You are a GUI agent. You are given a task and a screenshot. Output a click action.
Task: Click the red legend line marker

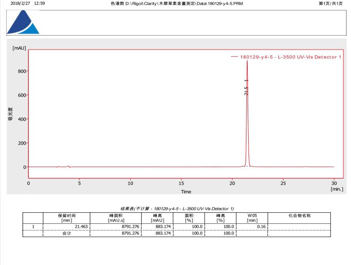click(234, 57)
